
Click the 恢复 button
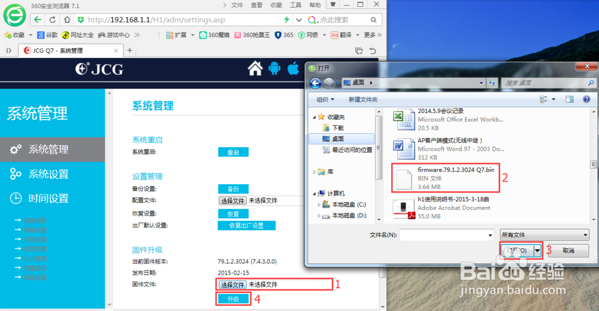point(233,214)
